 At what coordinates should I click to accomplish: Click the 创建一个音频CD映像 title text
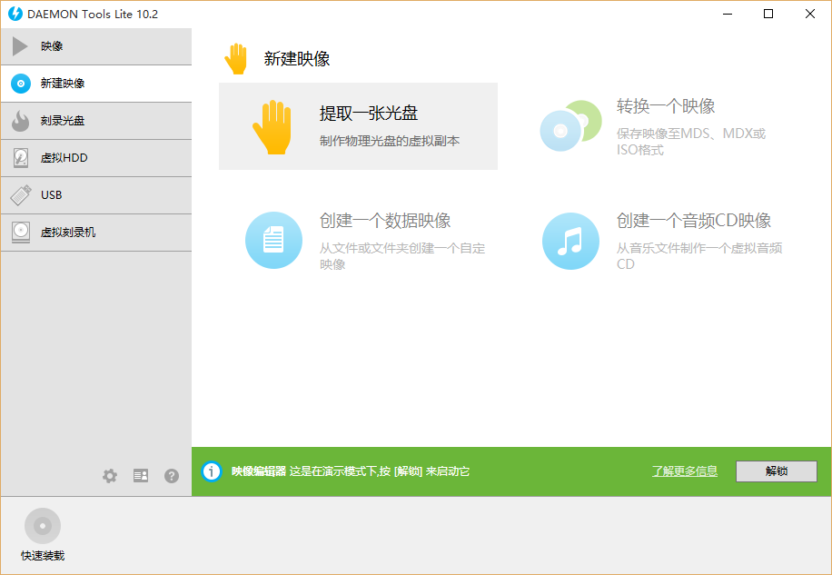[x=693, y=221]
